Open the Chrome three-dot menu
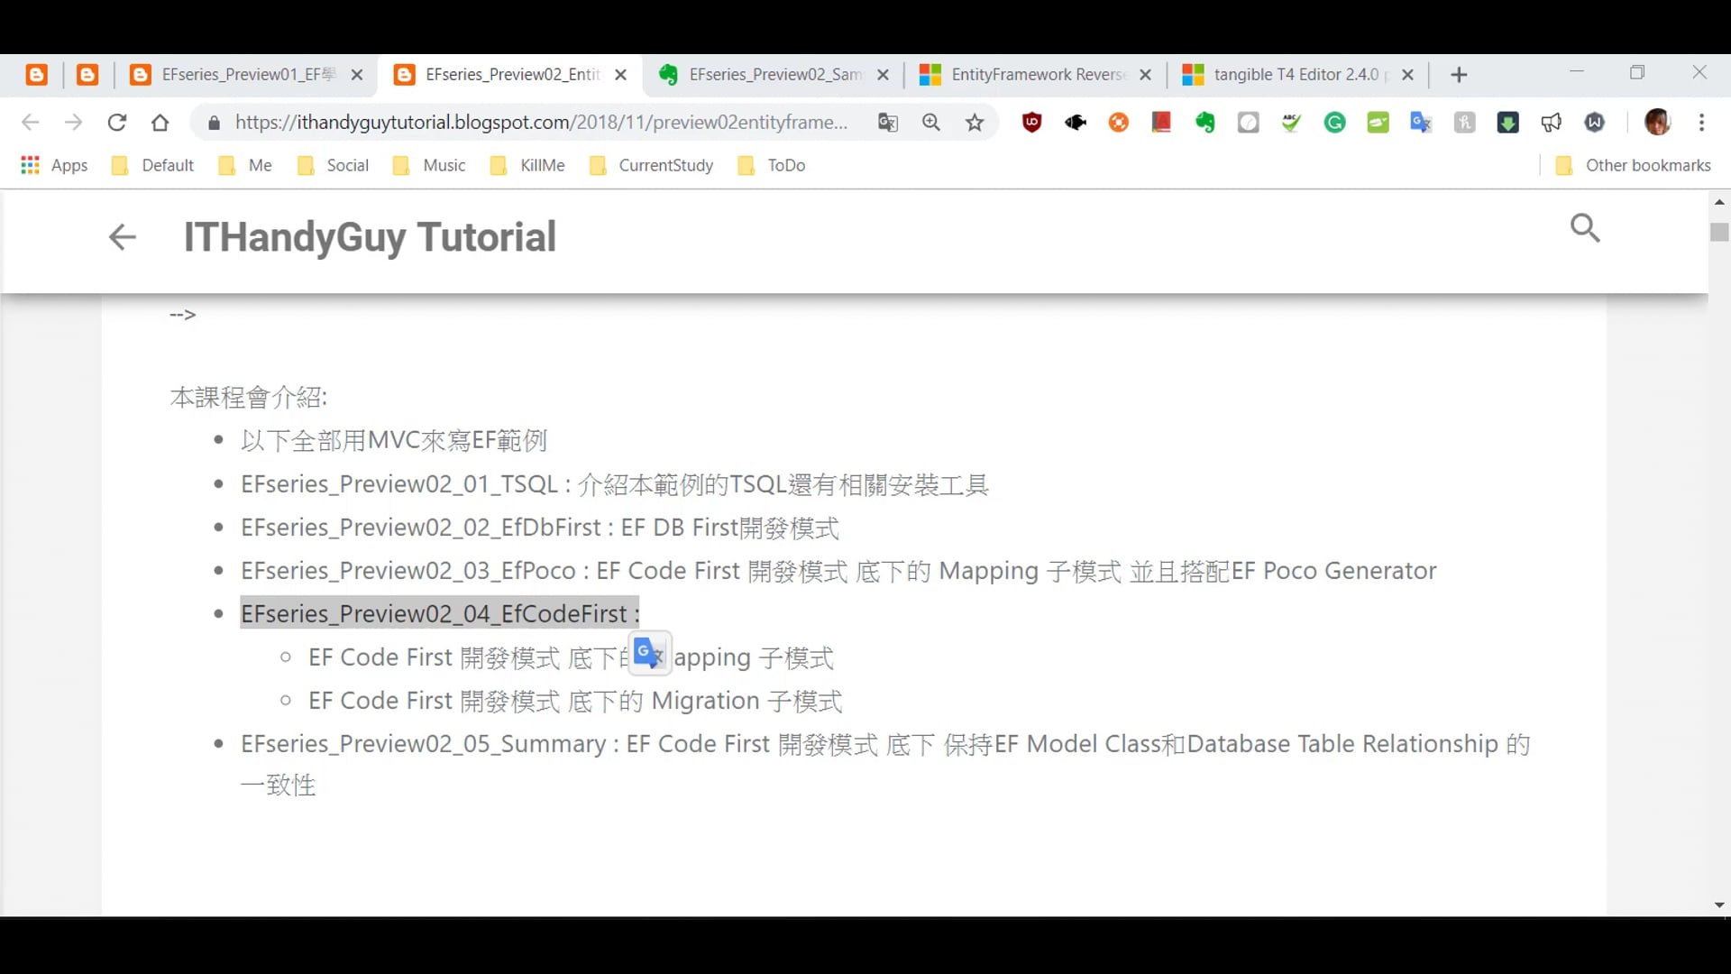 click(x=1701, y=122)
